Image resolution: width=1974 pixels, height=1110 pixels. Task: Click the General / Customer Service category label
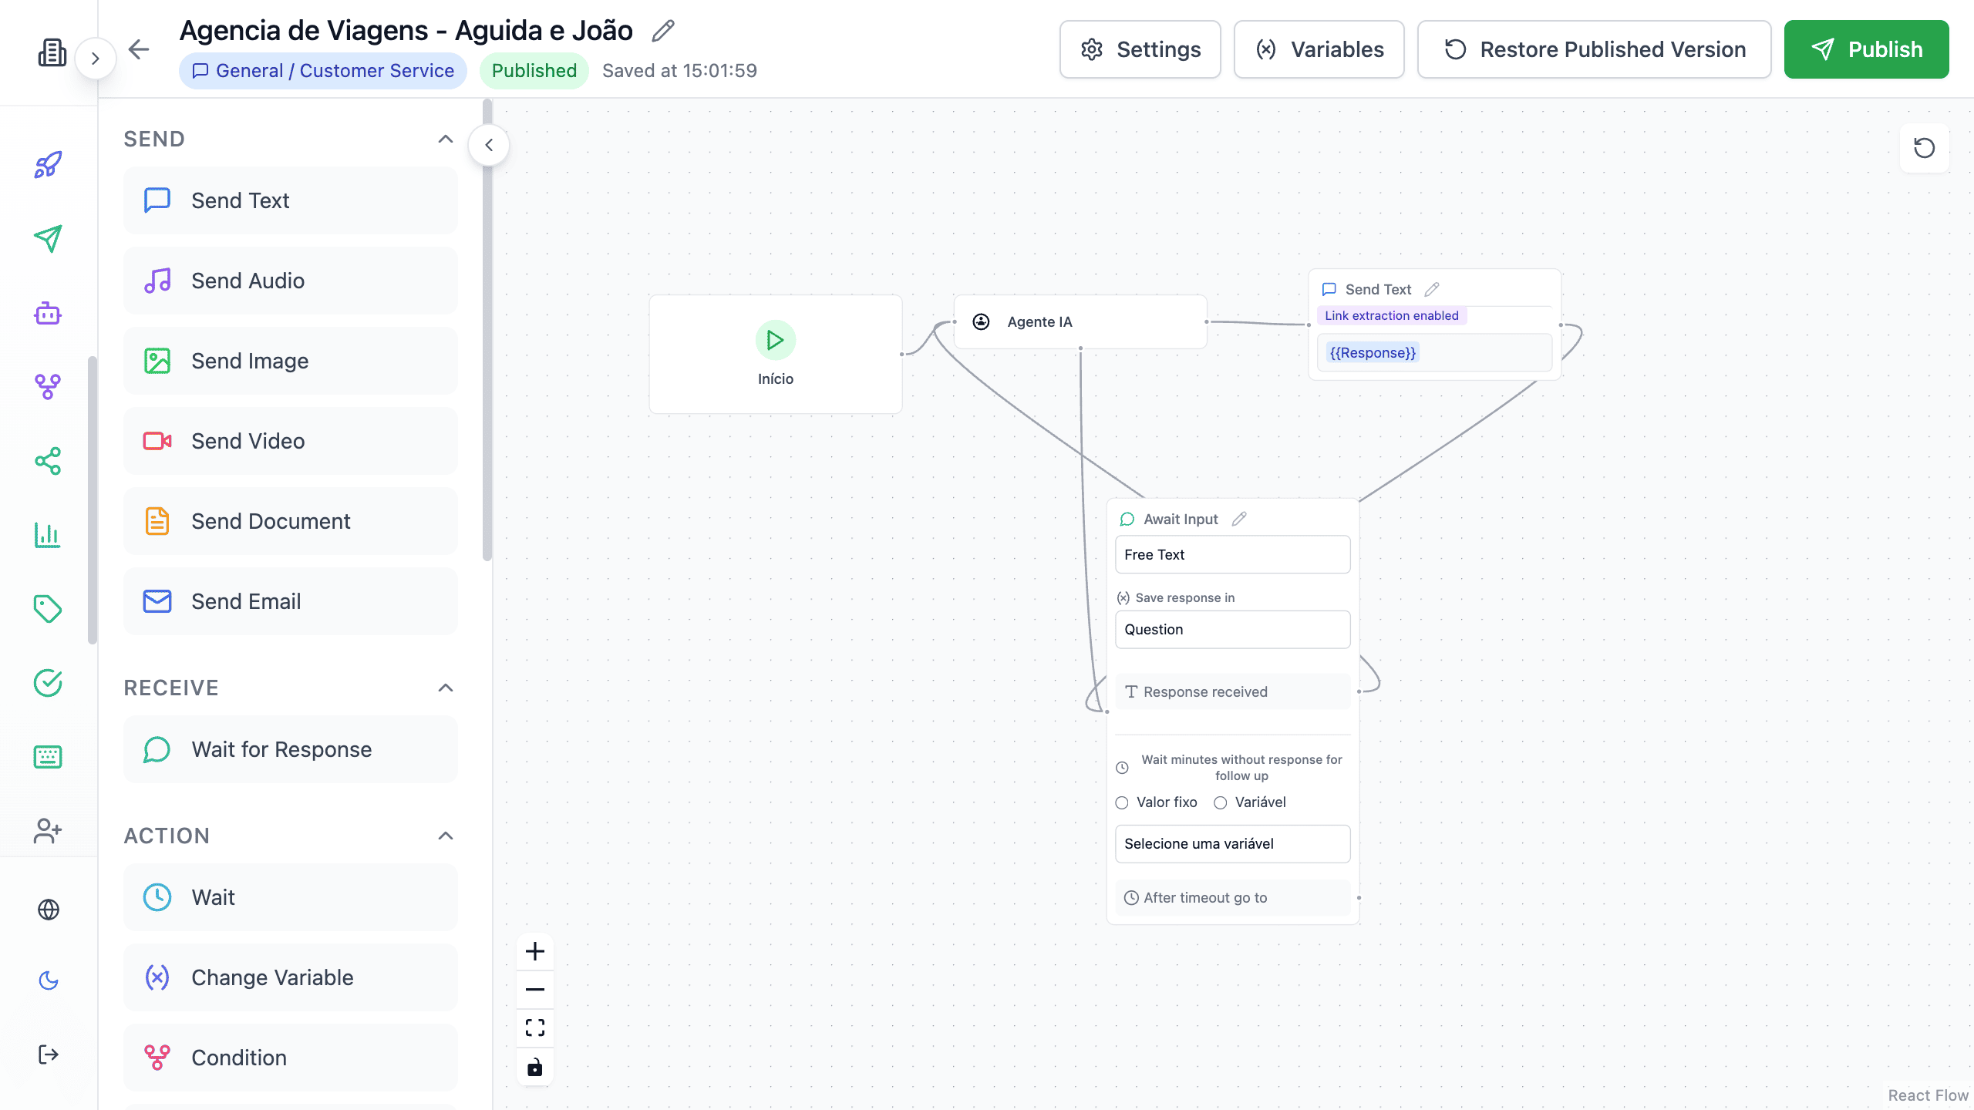[322, 70]
